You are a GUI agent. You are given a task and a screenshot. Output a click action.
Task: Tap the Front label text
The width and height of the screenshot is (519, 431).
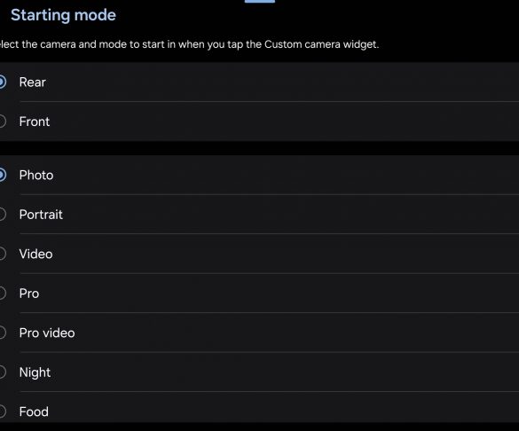coord(35,121)
